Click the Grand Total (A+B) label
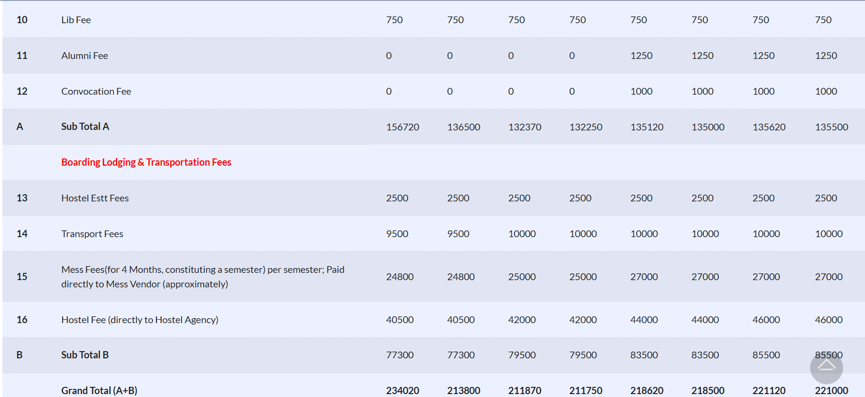 point(99,390)
